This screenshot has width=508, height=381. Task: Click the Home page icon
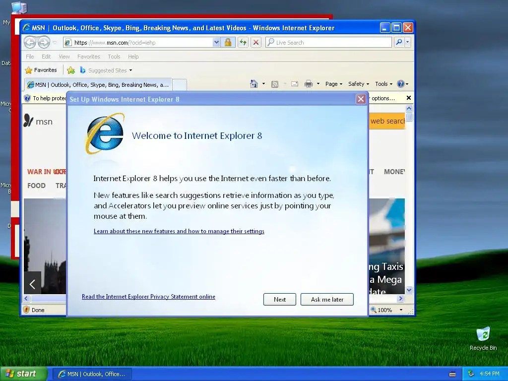[254, 84]
